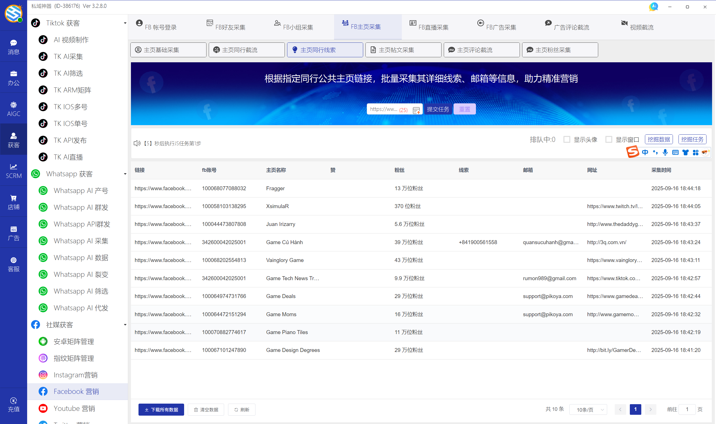Click the 前往 page number input field
This screenshot has width=716, height=424.
[688, 409]
